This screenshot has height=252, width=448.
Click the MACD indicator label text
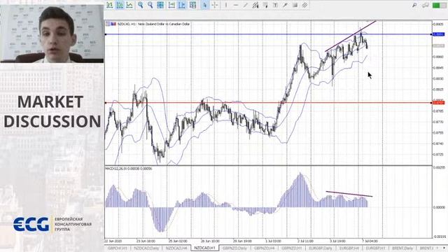[129, 169]
